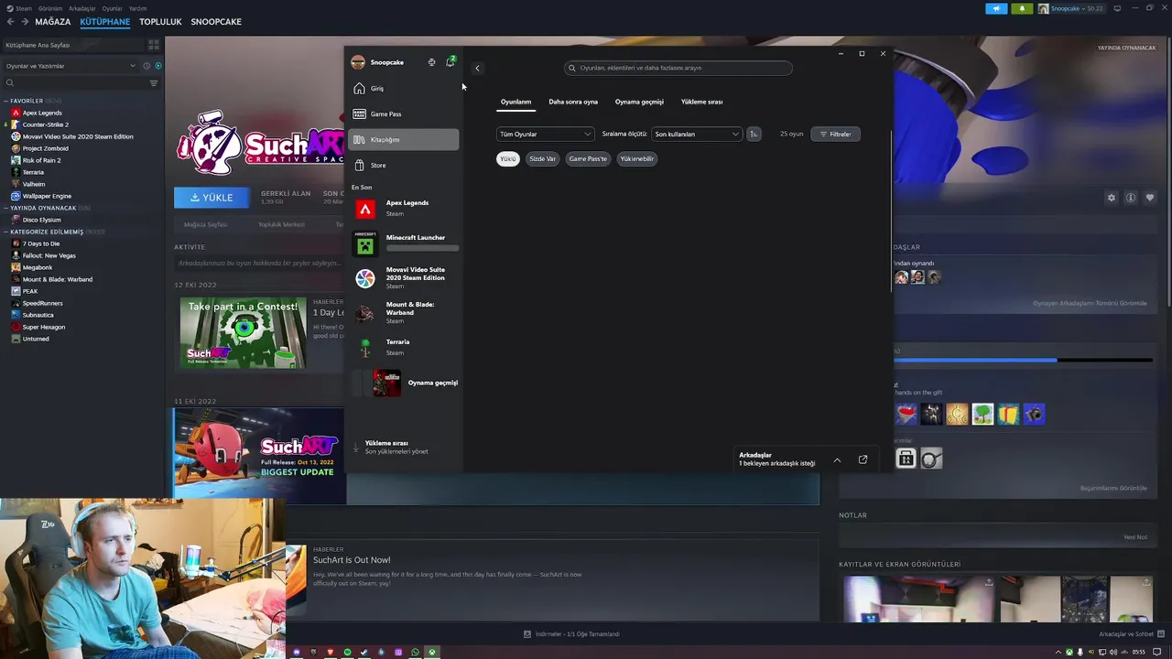Open game info icon in Steam
Screen dimensions: 1172x659
(x=1131, y=198)
